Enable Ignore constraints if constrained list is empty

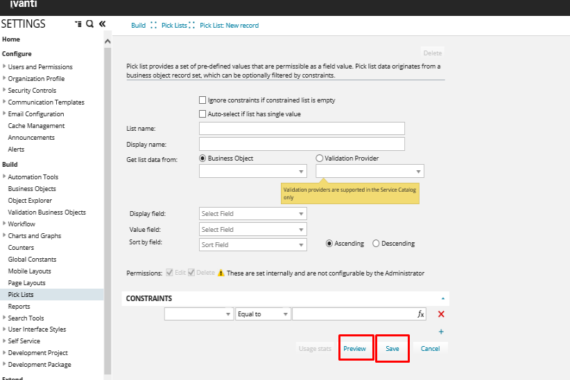click(202, 100)
